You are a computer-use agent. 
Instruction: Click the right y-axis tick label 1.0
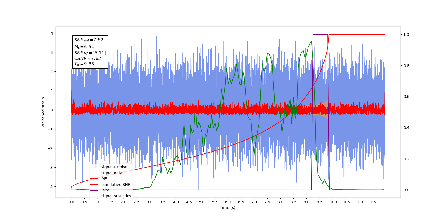(x=406, y=35)
